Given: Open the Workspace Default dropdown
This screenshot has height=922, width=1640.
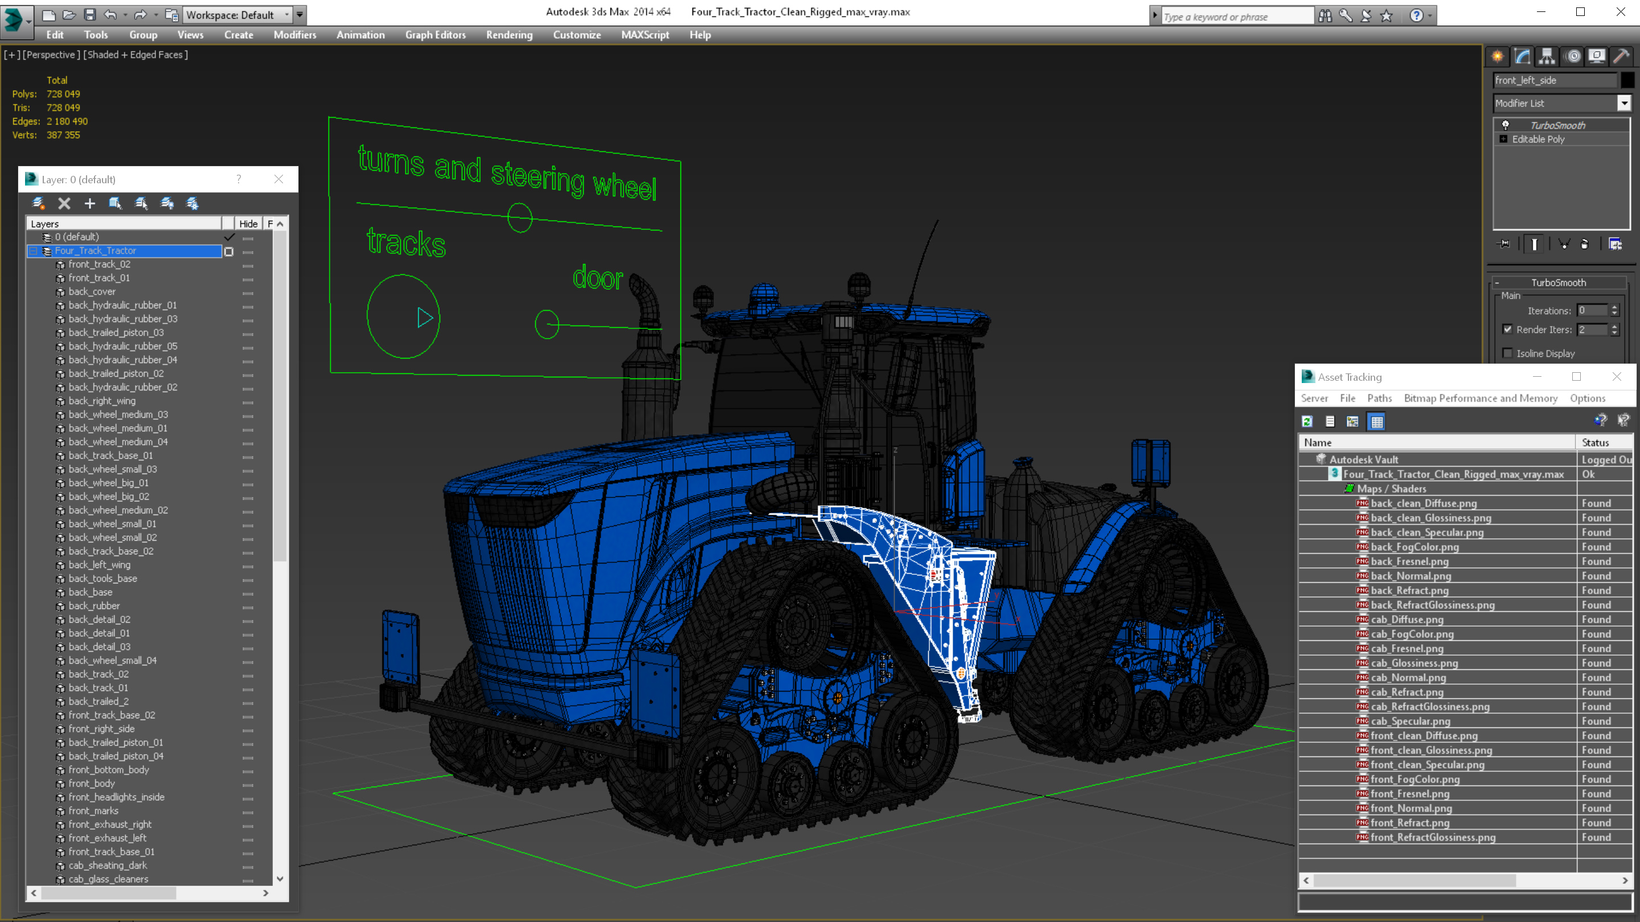Looking at the screenshot, I should [286, 15].
